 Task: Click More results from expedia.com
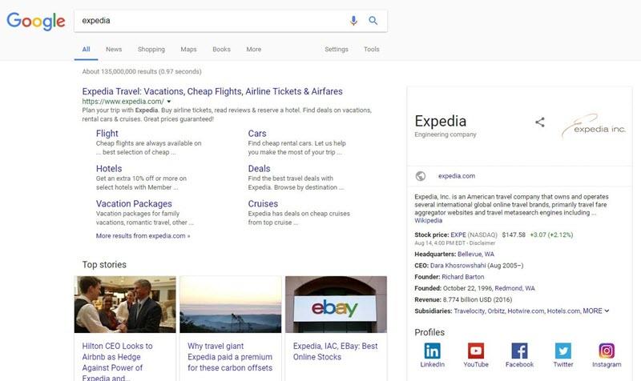(x=143, y=236)
